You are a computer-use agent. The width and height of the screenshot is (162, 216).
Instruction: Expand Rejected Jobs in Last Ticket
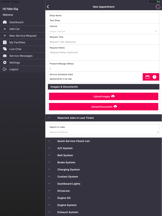103,118
